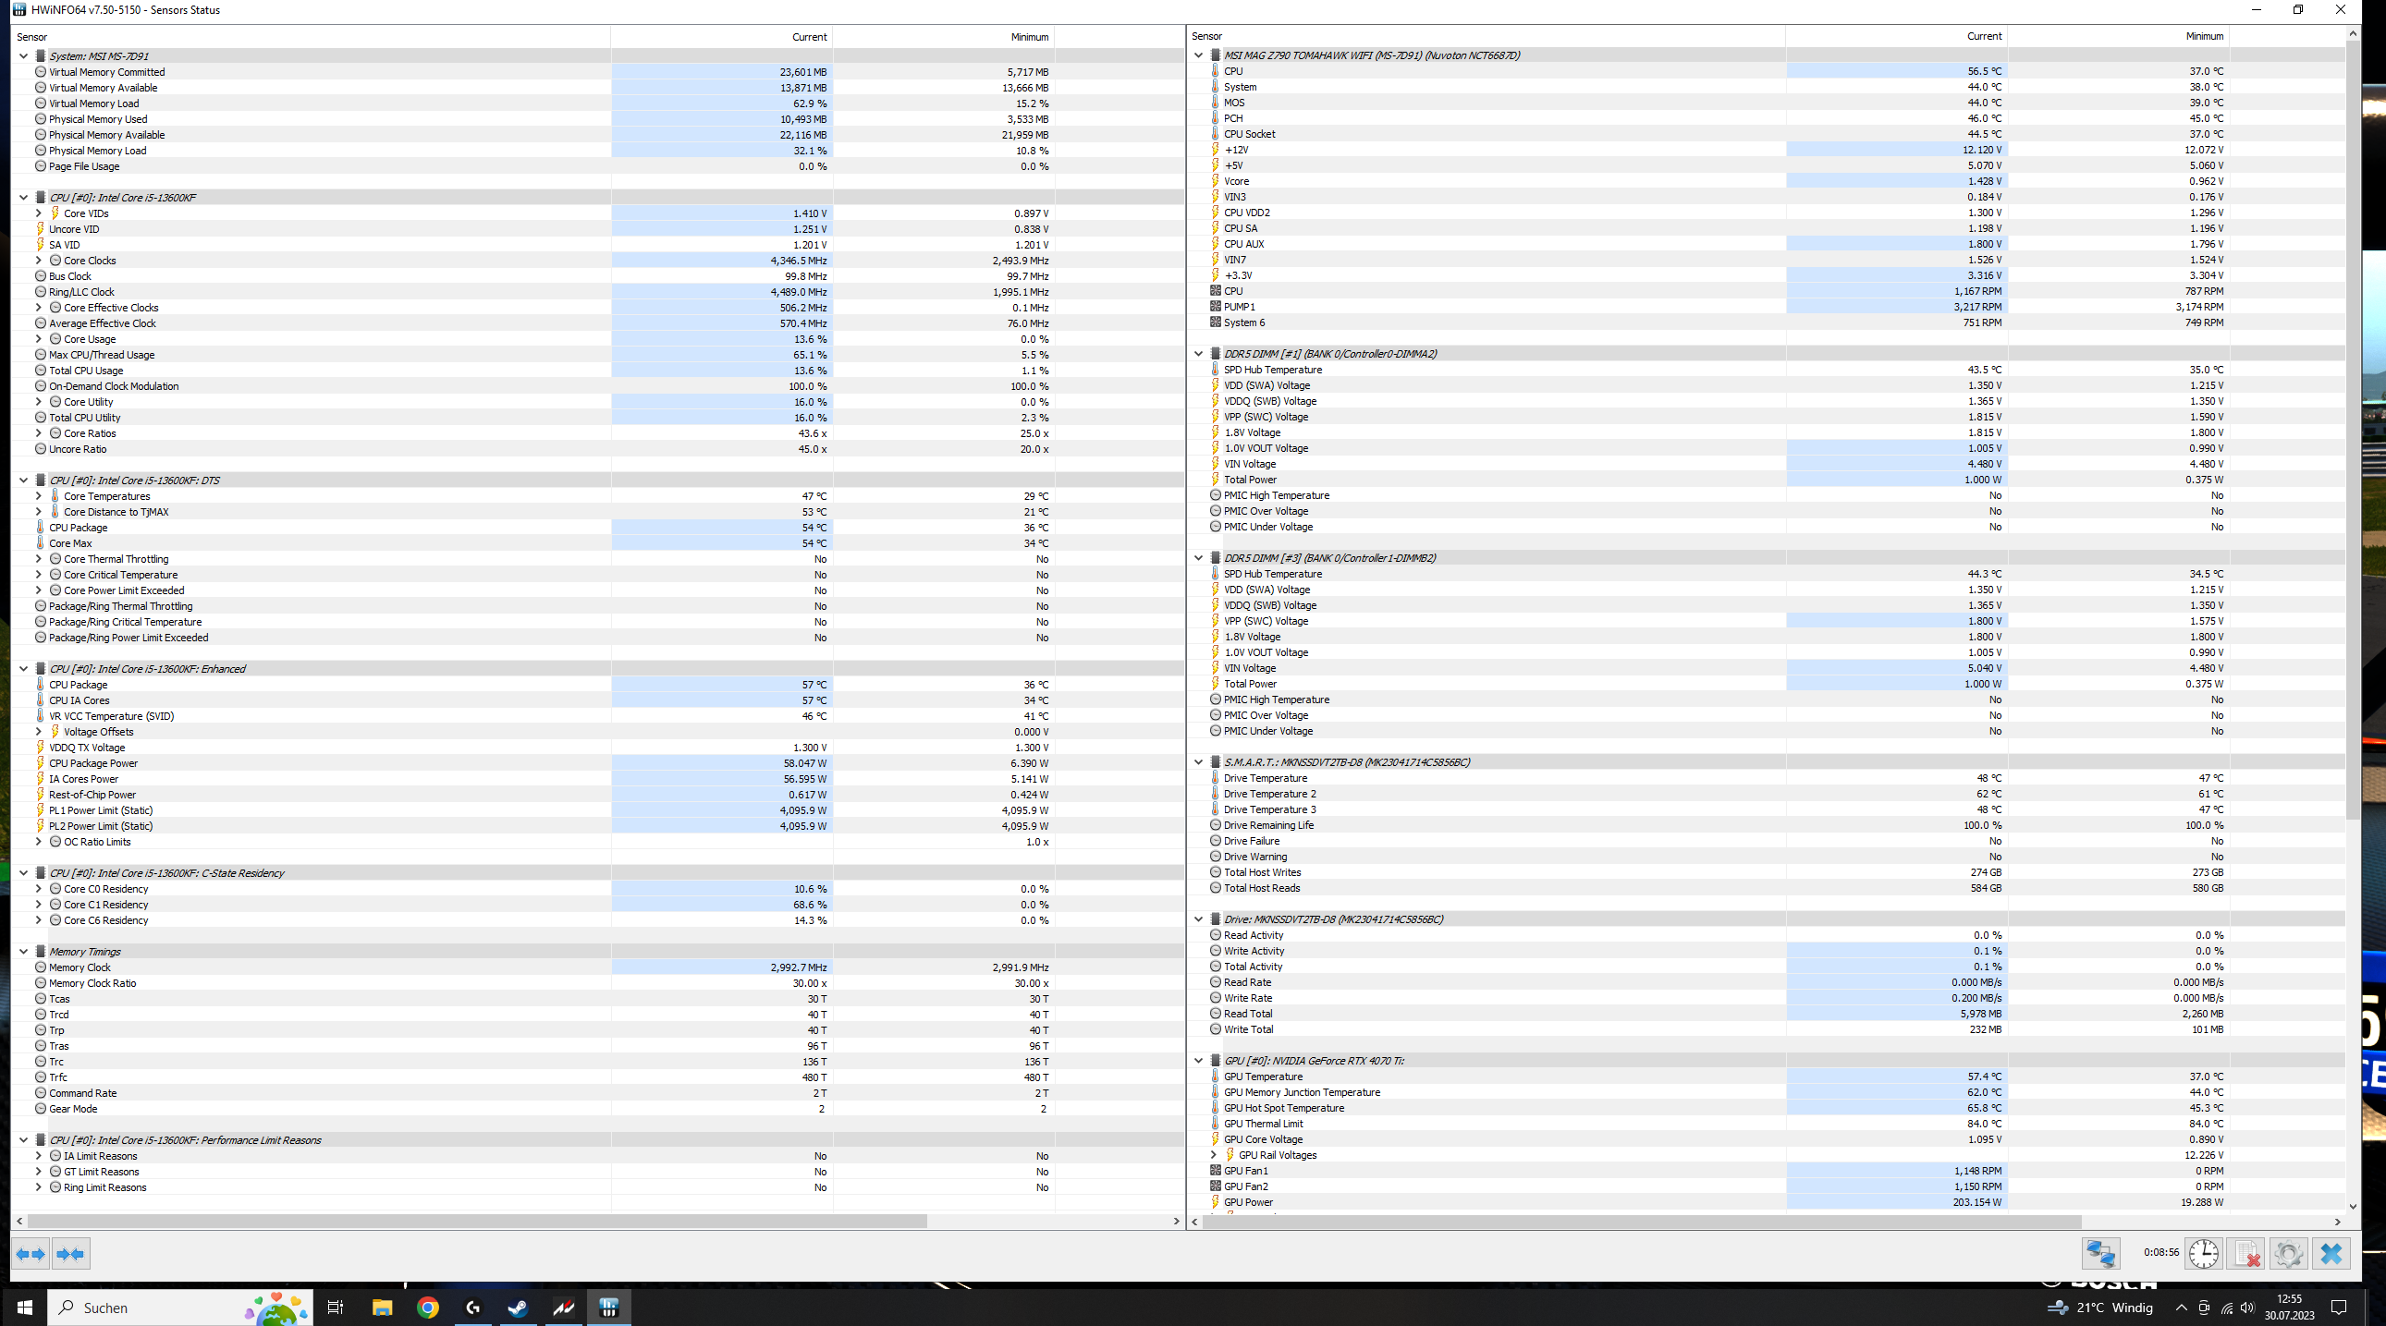The height and width of the screenshot is (1326, 2386).
Task: Collapse System MSI MS-7D91 section
Action: pos(23,56)
